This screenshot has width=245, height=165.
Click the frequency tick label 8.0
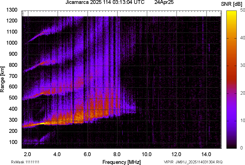tap(117, 154)
